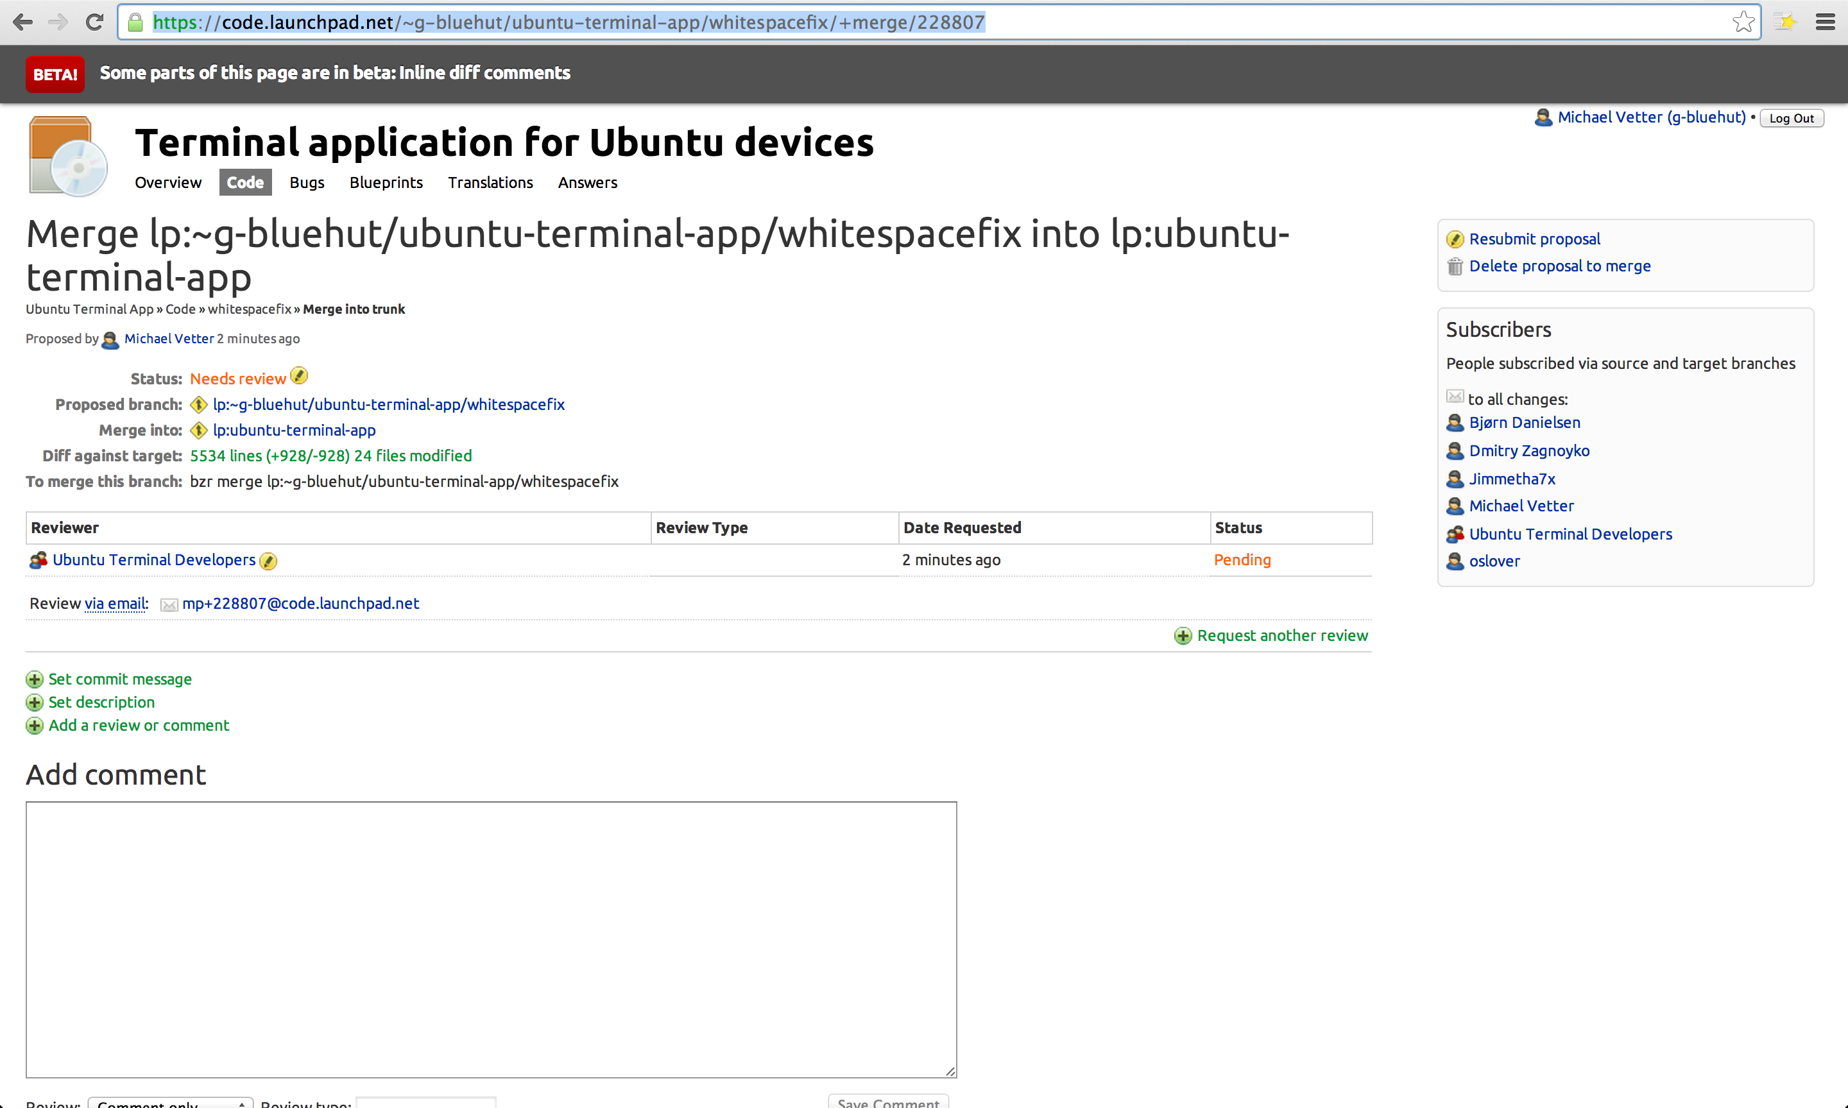1848x1108 pixels.
Task: Click Resubmit proposal link
Action: (1534, 239)
